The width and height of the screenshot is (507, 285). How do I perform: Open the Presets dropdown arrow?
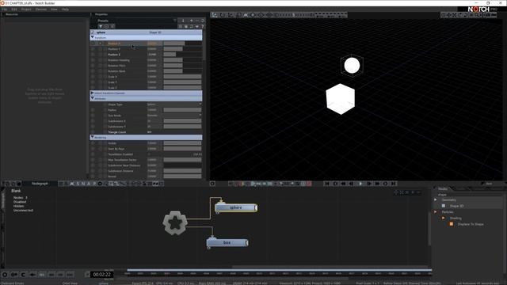tap(175, 21)
